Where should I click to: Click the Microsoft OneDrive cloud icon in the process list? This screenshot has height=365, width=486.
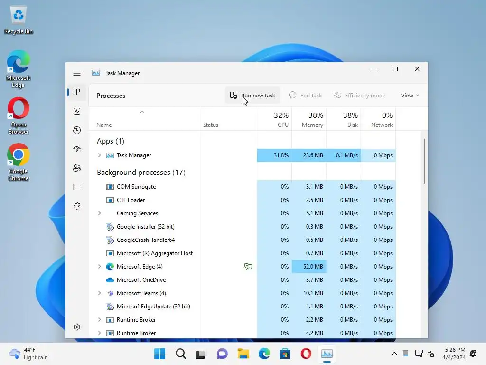tap(110, 280)
